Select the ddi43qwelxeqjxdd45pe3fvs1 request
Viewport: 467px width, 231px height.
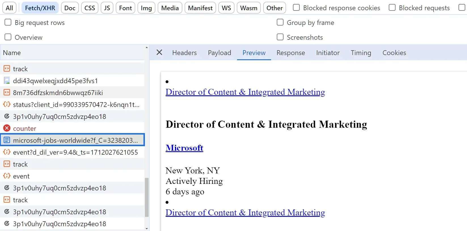point(72,81)
